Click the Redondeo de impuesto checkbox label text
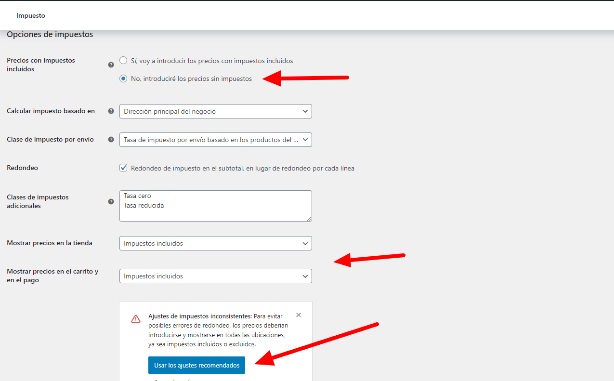 coord(243,168)
